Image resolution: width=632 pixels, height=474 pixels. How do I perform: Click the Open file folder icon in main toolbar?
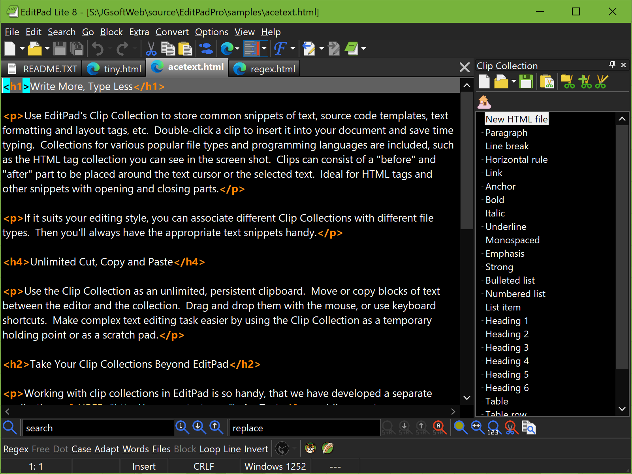point(35,49)
